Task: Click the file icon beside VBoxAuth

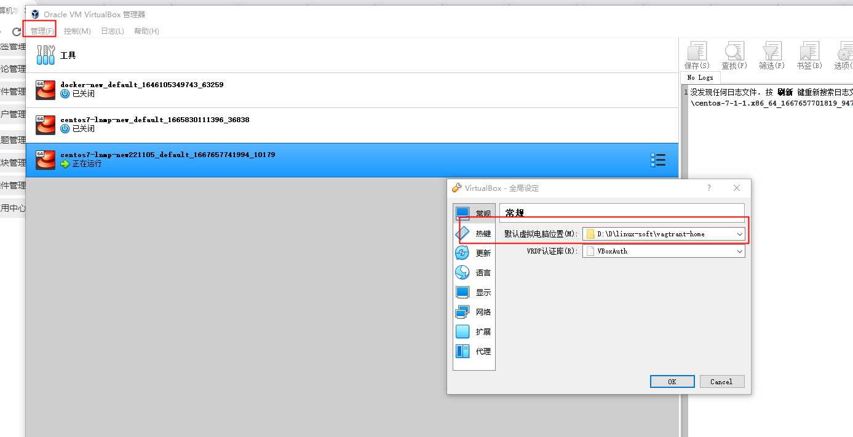Action: pos(590,251)
